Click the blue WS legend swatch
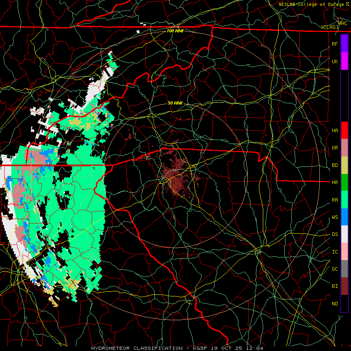This screenshot has height=351, width=351. pyautogui.click(x=344, y=217)
